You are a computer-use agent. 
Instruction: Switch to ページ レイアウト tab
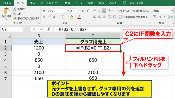(50, 3)
